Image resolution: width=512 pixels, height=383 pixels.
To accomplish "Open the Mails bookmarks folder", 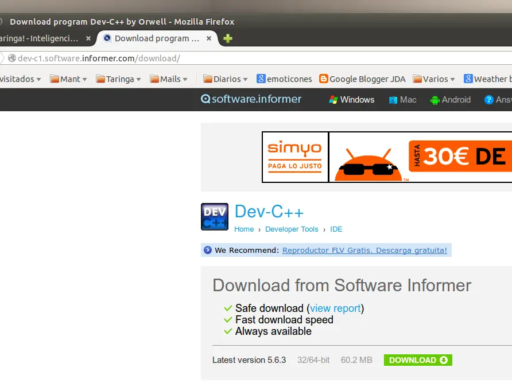I will (169, 79).
